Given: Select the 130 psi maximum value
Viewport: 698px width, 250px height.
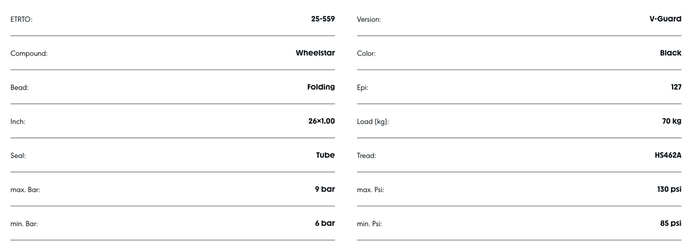Looking at the screenshot, I should click(669, 189).
